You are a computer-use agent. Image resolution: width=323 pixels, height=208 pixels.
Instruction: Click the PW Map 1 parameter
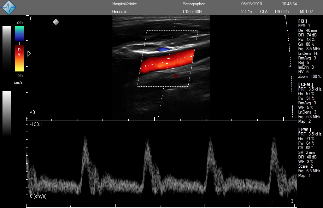coord(304,175)
